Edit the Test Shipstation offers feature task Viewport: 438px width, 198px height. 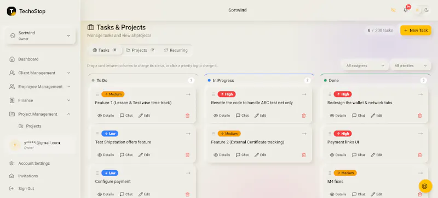144,155
